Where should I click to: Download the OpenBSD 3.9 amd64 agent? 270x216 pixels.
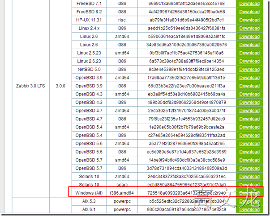pos(249,78)
